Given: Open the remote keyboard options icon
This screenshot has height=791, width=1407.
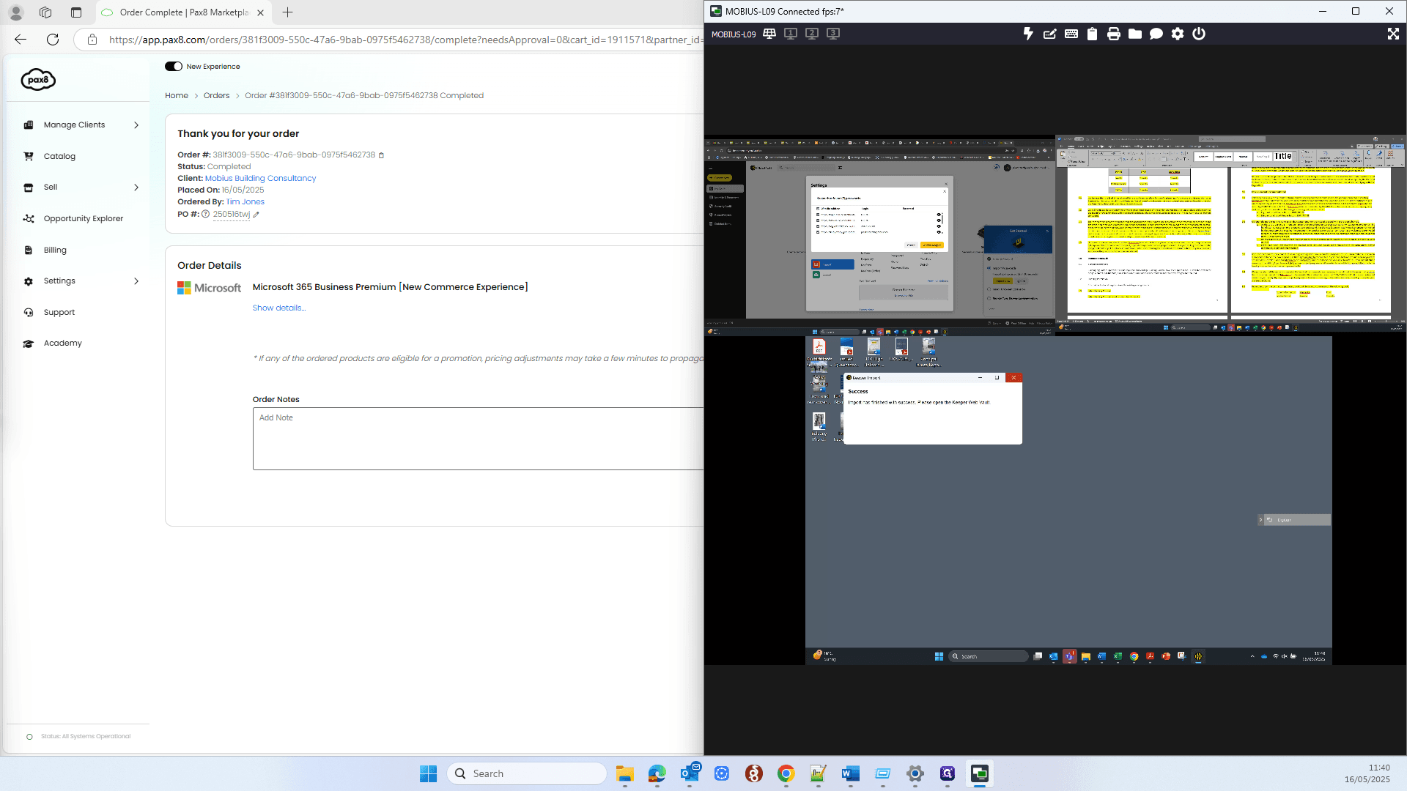Looking at the screenshot, I should tap(1071, 34).
